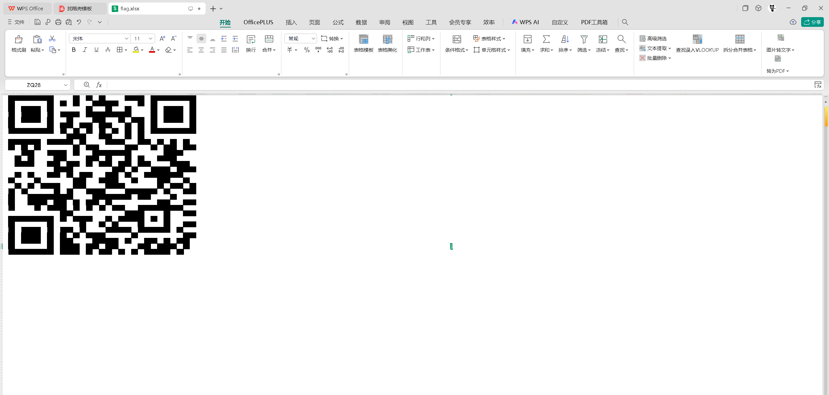Click the red font color swatch
Image resolution: width=829 pixels, height=395 pixels.
[x=152, y=50]
